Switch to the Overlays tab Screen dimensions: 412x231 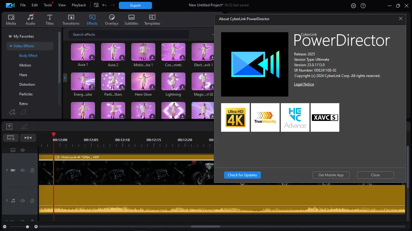click(112, 20)
